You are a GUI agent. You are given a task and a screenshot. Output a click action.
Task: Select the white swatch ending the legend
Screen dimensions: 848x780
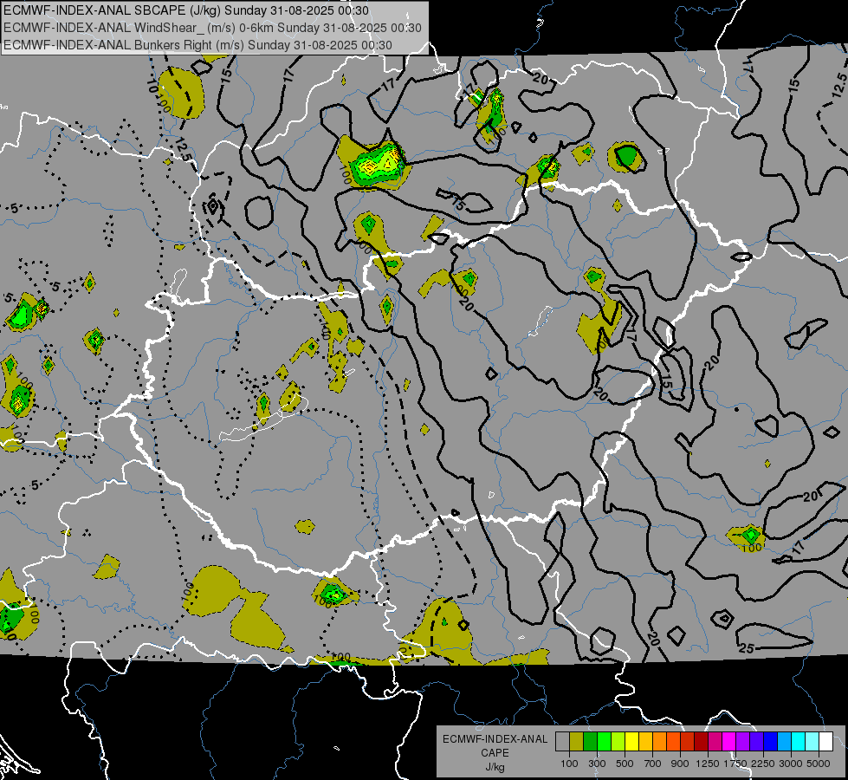[x=826, y=741]
